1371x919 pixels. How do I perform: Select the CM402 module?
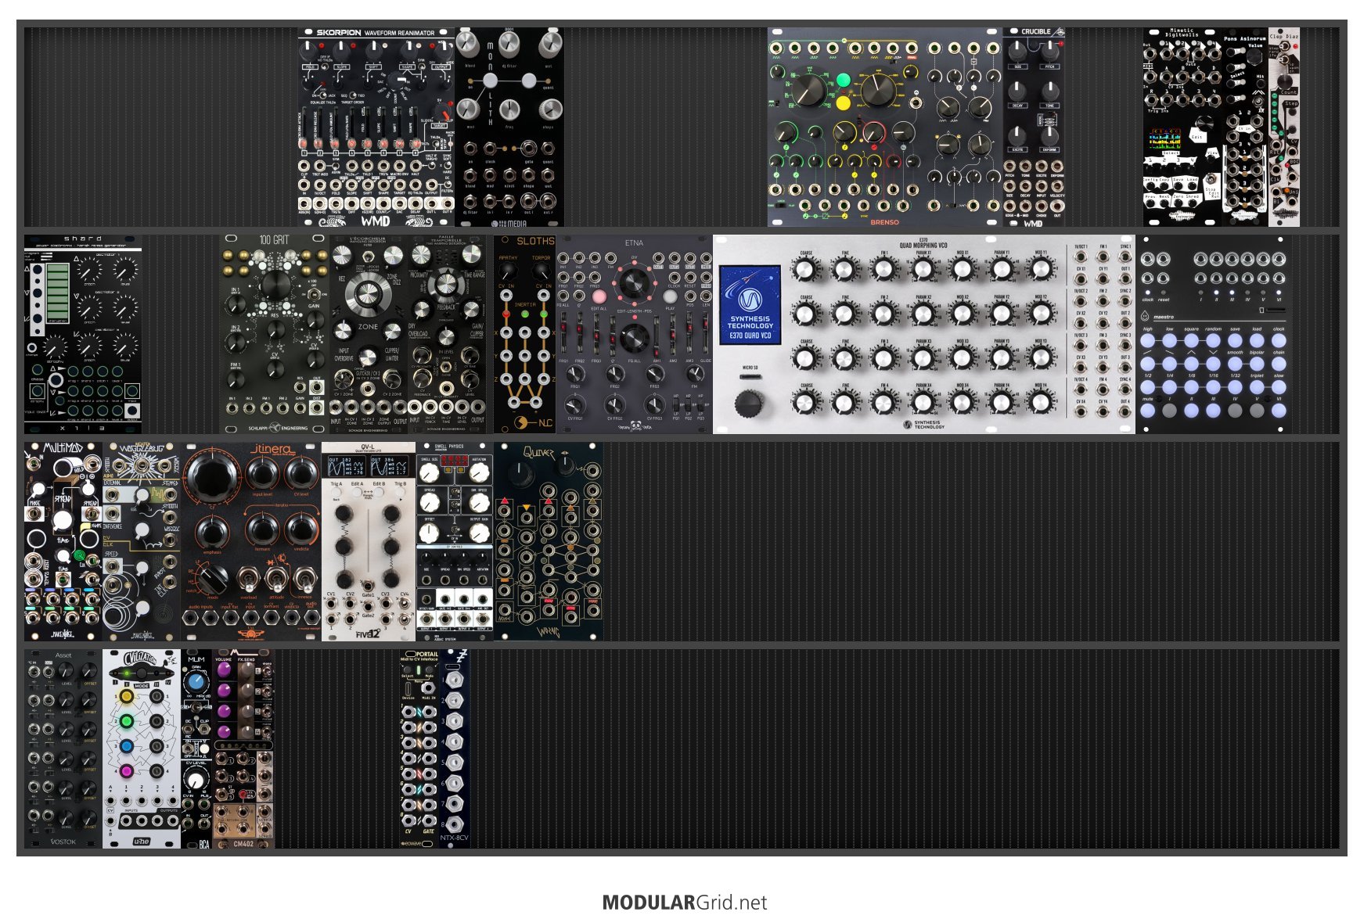(243, 748)
